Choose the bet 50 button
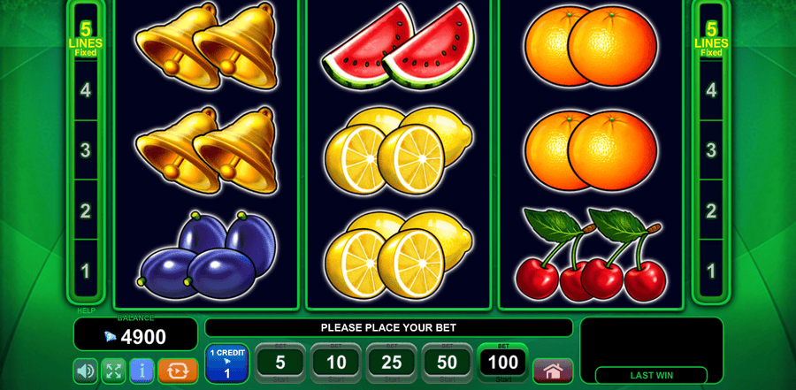The width and height of the screenshot is (796, 390). [x=448, y=363]
